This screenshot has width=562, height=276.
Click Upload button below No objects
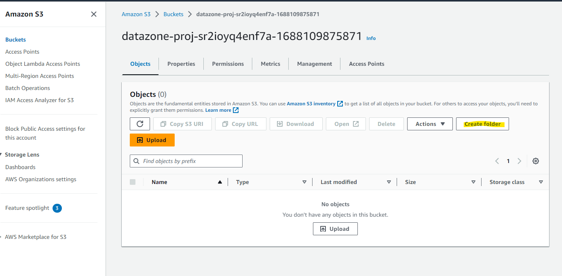point(335,229)
